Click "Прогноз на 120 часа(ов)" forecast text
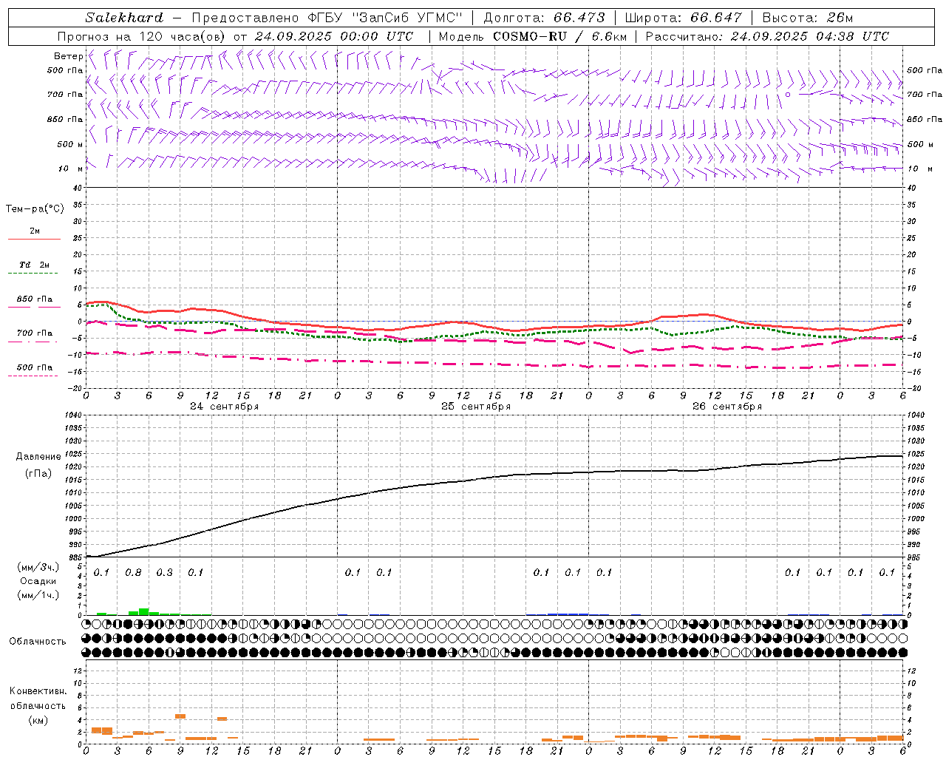 pos(142,36)
